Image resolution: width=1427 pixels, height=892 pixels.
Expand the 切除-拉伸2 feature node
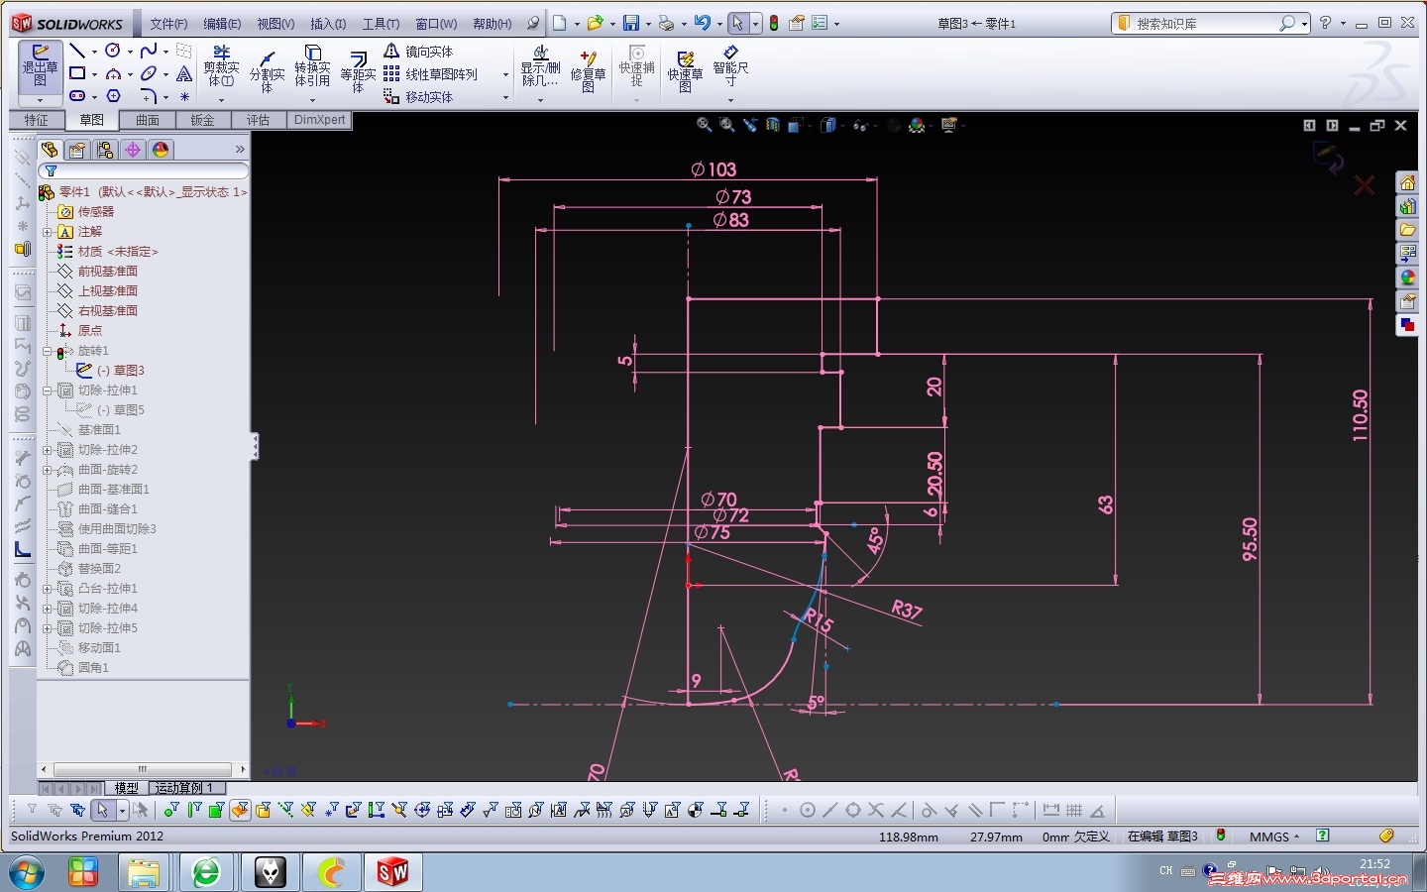pyautogui.click(x=47, y=450)
